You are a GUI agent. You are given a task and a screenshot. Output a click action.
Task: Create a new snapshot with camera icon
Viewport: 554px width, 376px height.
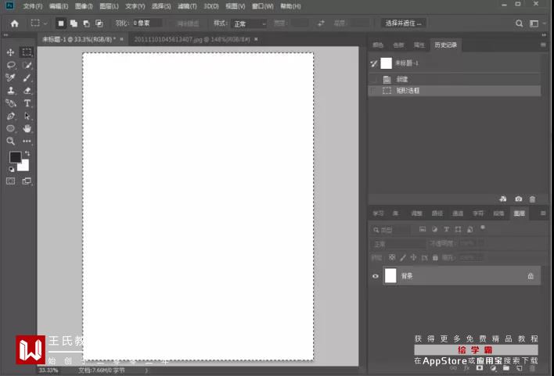[x=518, y=199]
